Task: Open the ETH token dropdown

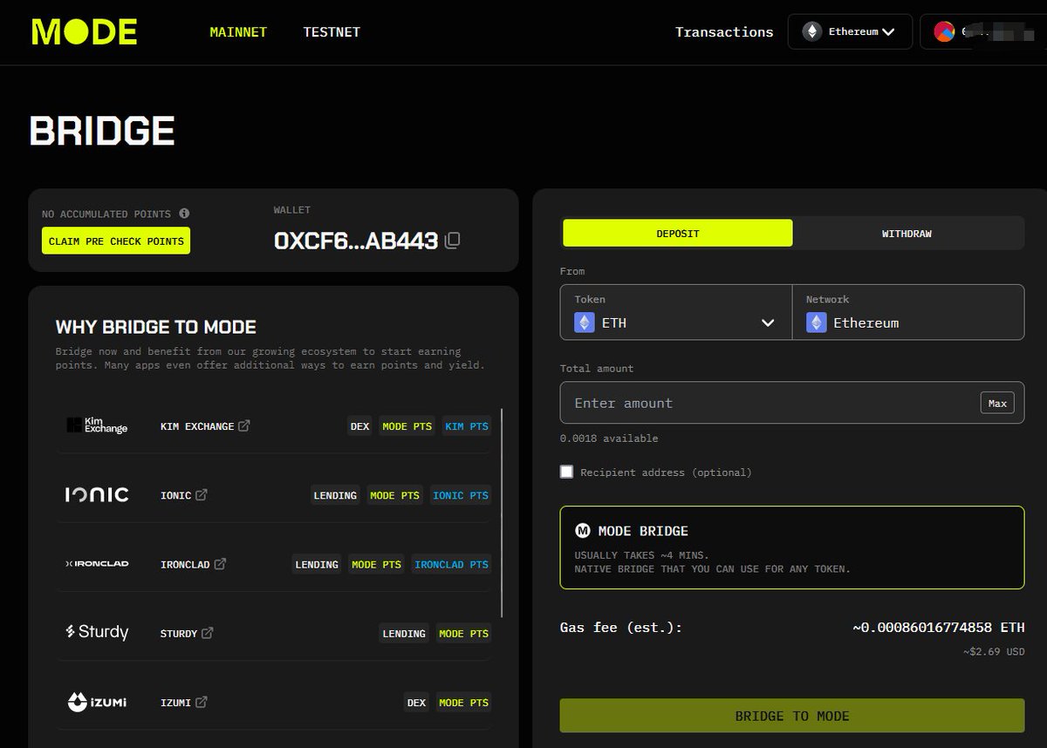Action: pos(676,312)
